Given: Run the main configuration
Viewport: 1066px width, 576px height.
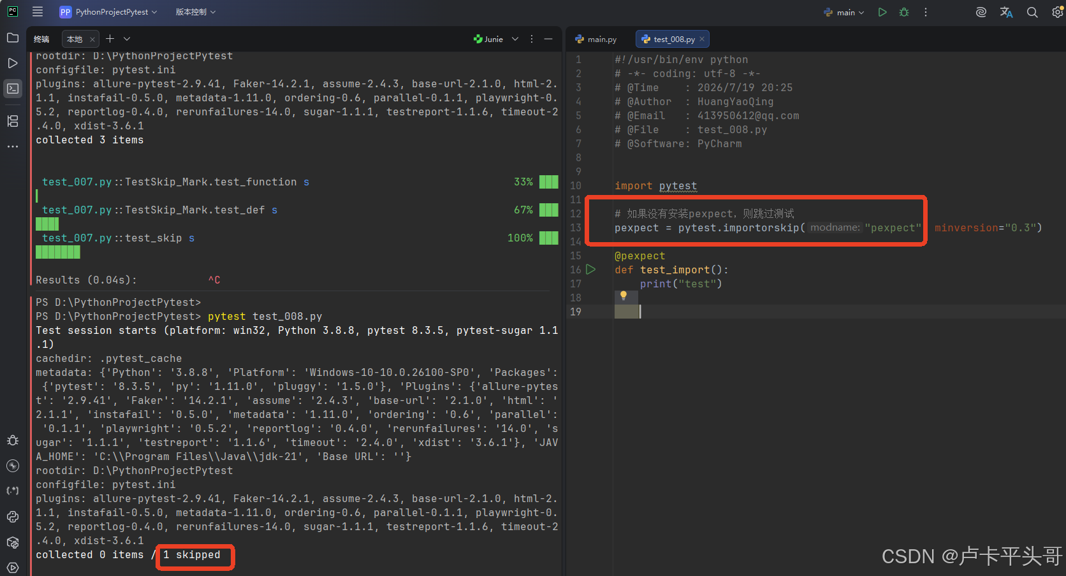Looking at the screenshot, I should [x=882, y=12].
